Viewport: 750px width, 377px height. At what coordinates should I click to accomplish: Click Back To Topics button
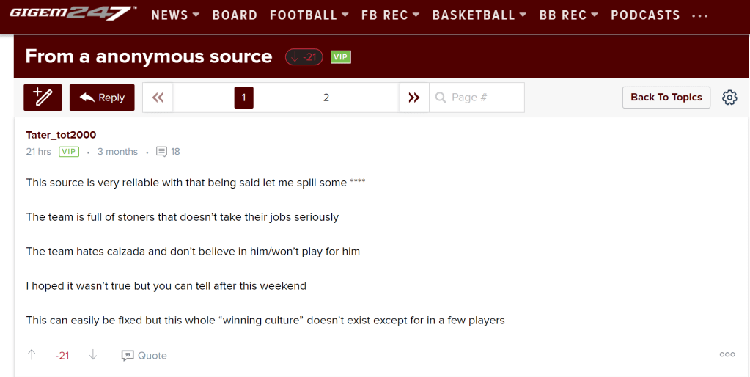(666, 98)
